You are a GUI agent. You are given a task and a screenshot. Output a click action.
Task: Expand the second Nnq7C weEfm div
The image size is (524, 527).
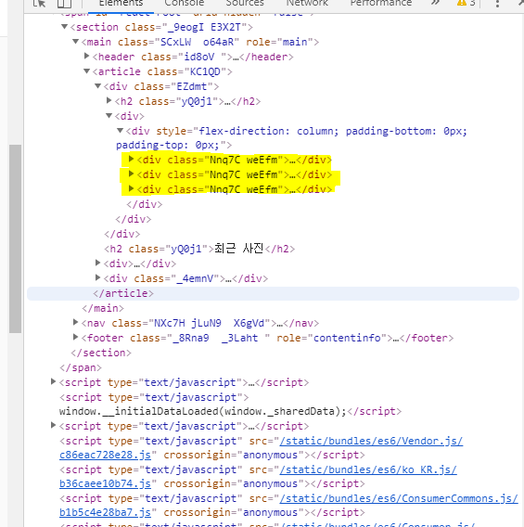(132, 174)
